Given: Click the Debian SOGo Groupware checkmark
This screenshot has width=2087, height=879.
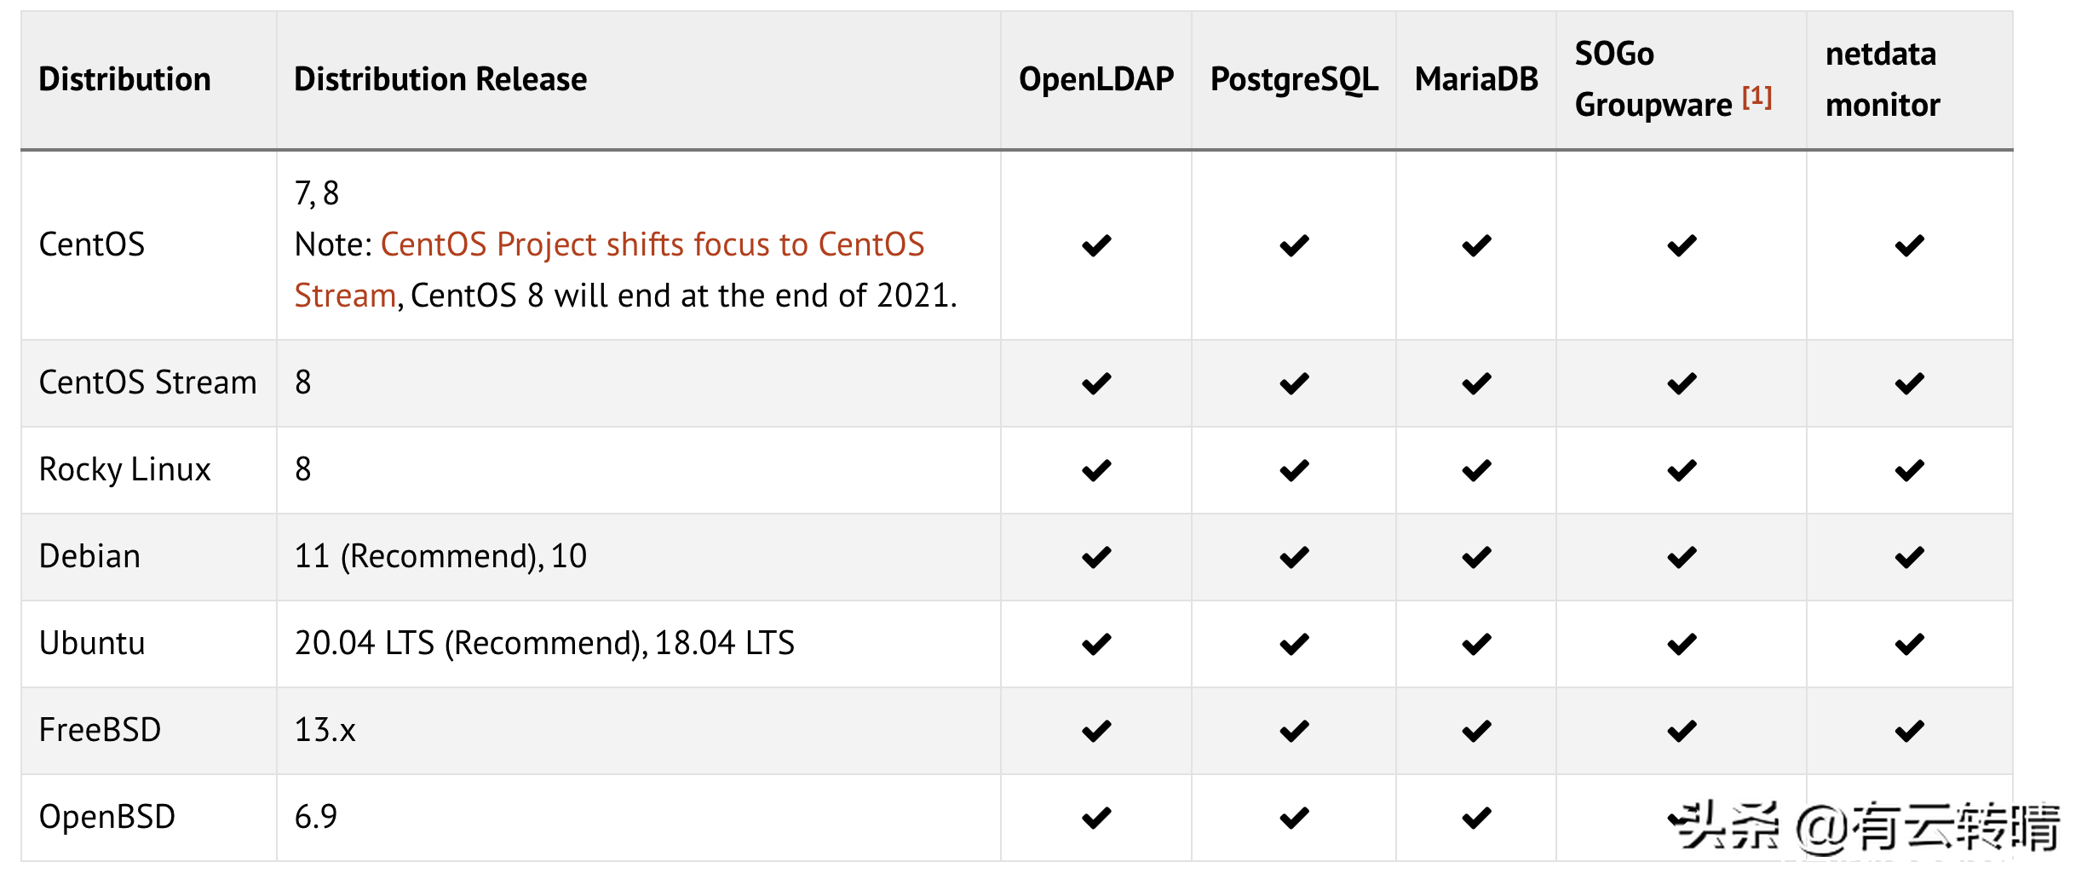Looking at the screenshot, I should [1682, 558].
